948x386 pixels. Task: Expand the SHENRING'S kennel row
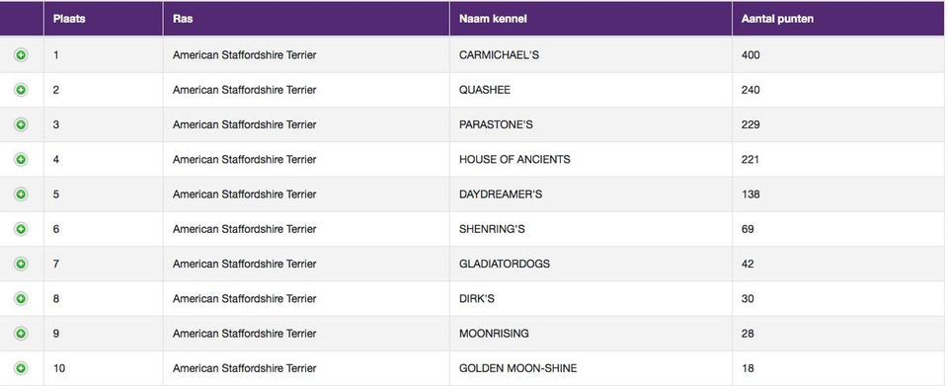click(21, 230)
